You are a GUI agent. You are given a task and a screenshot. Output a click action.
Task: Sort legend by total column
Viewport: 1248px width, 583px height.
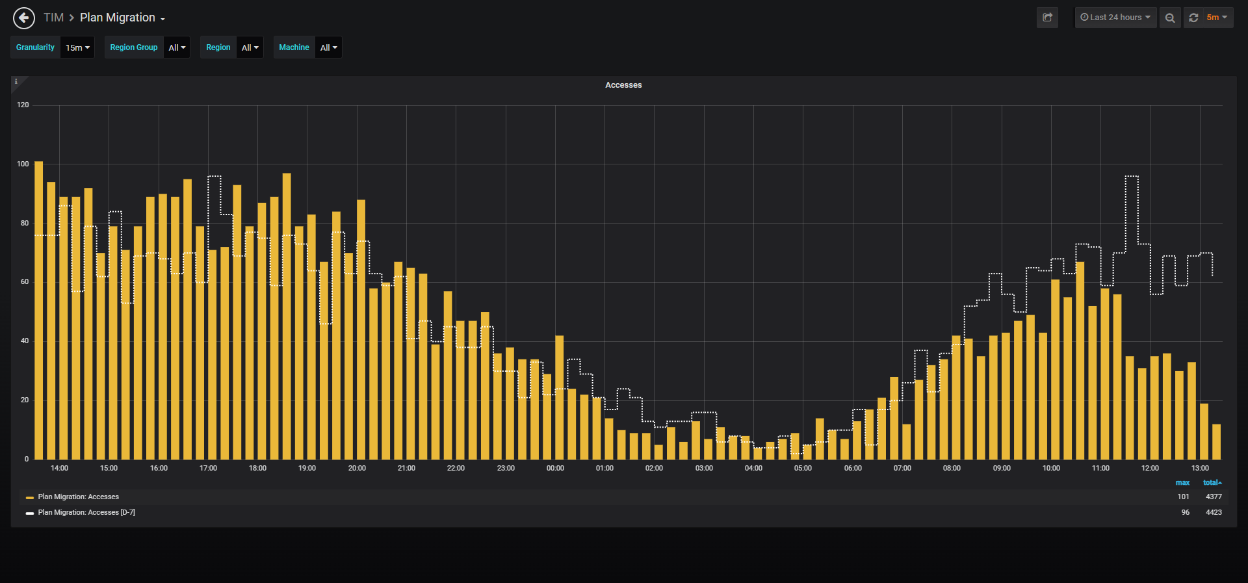(1212, 482)
